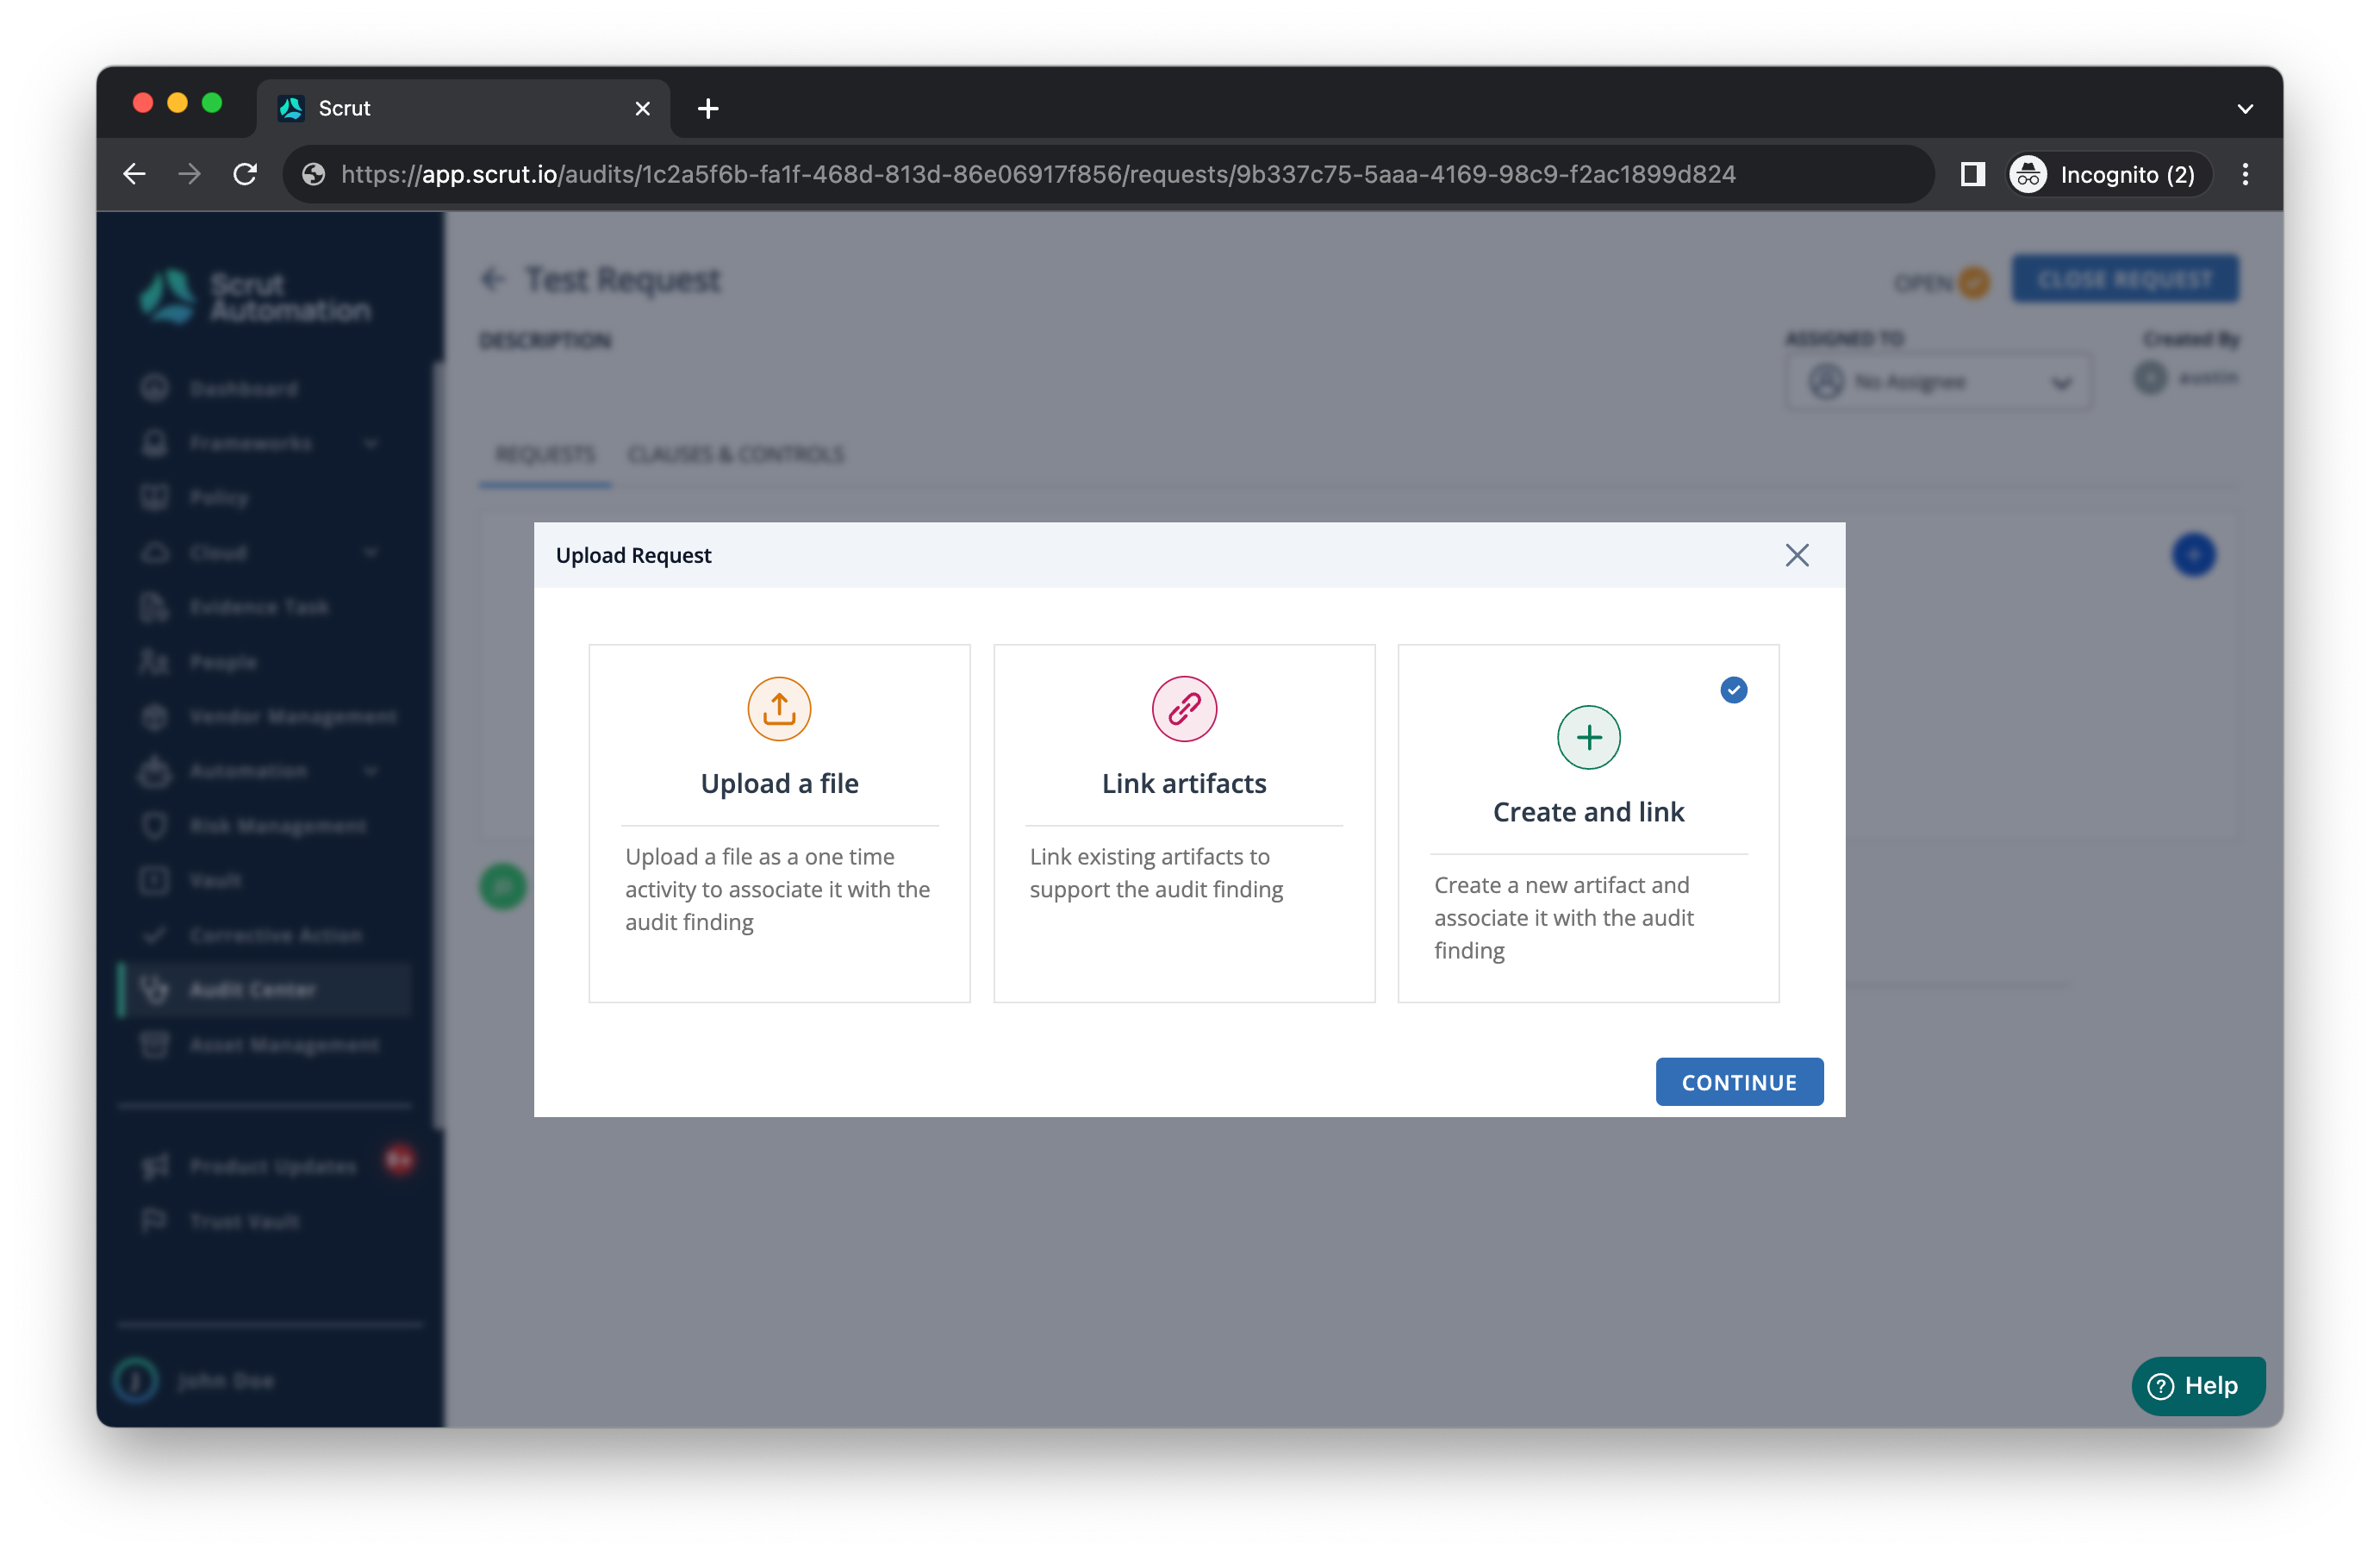Click the pink link artifacts icon
This screenshot has width=2380, height=1555.
point(1184,709)
